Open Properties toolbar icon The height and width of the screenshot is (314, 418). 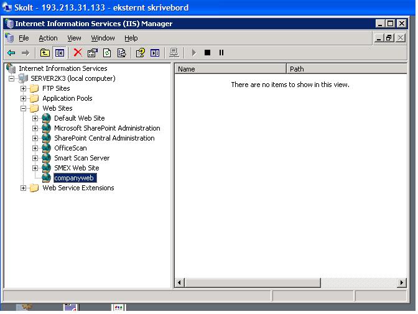point(93,53)
